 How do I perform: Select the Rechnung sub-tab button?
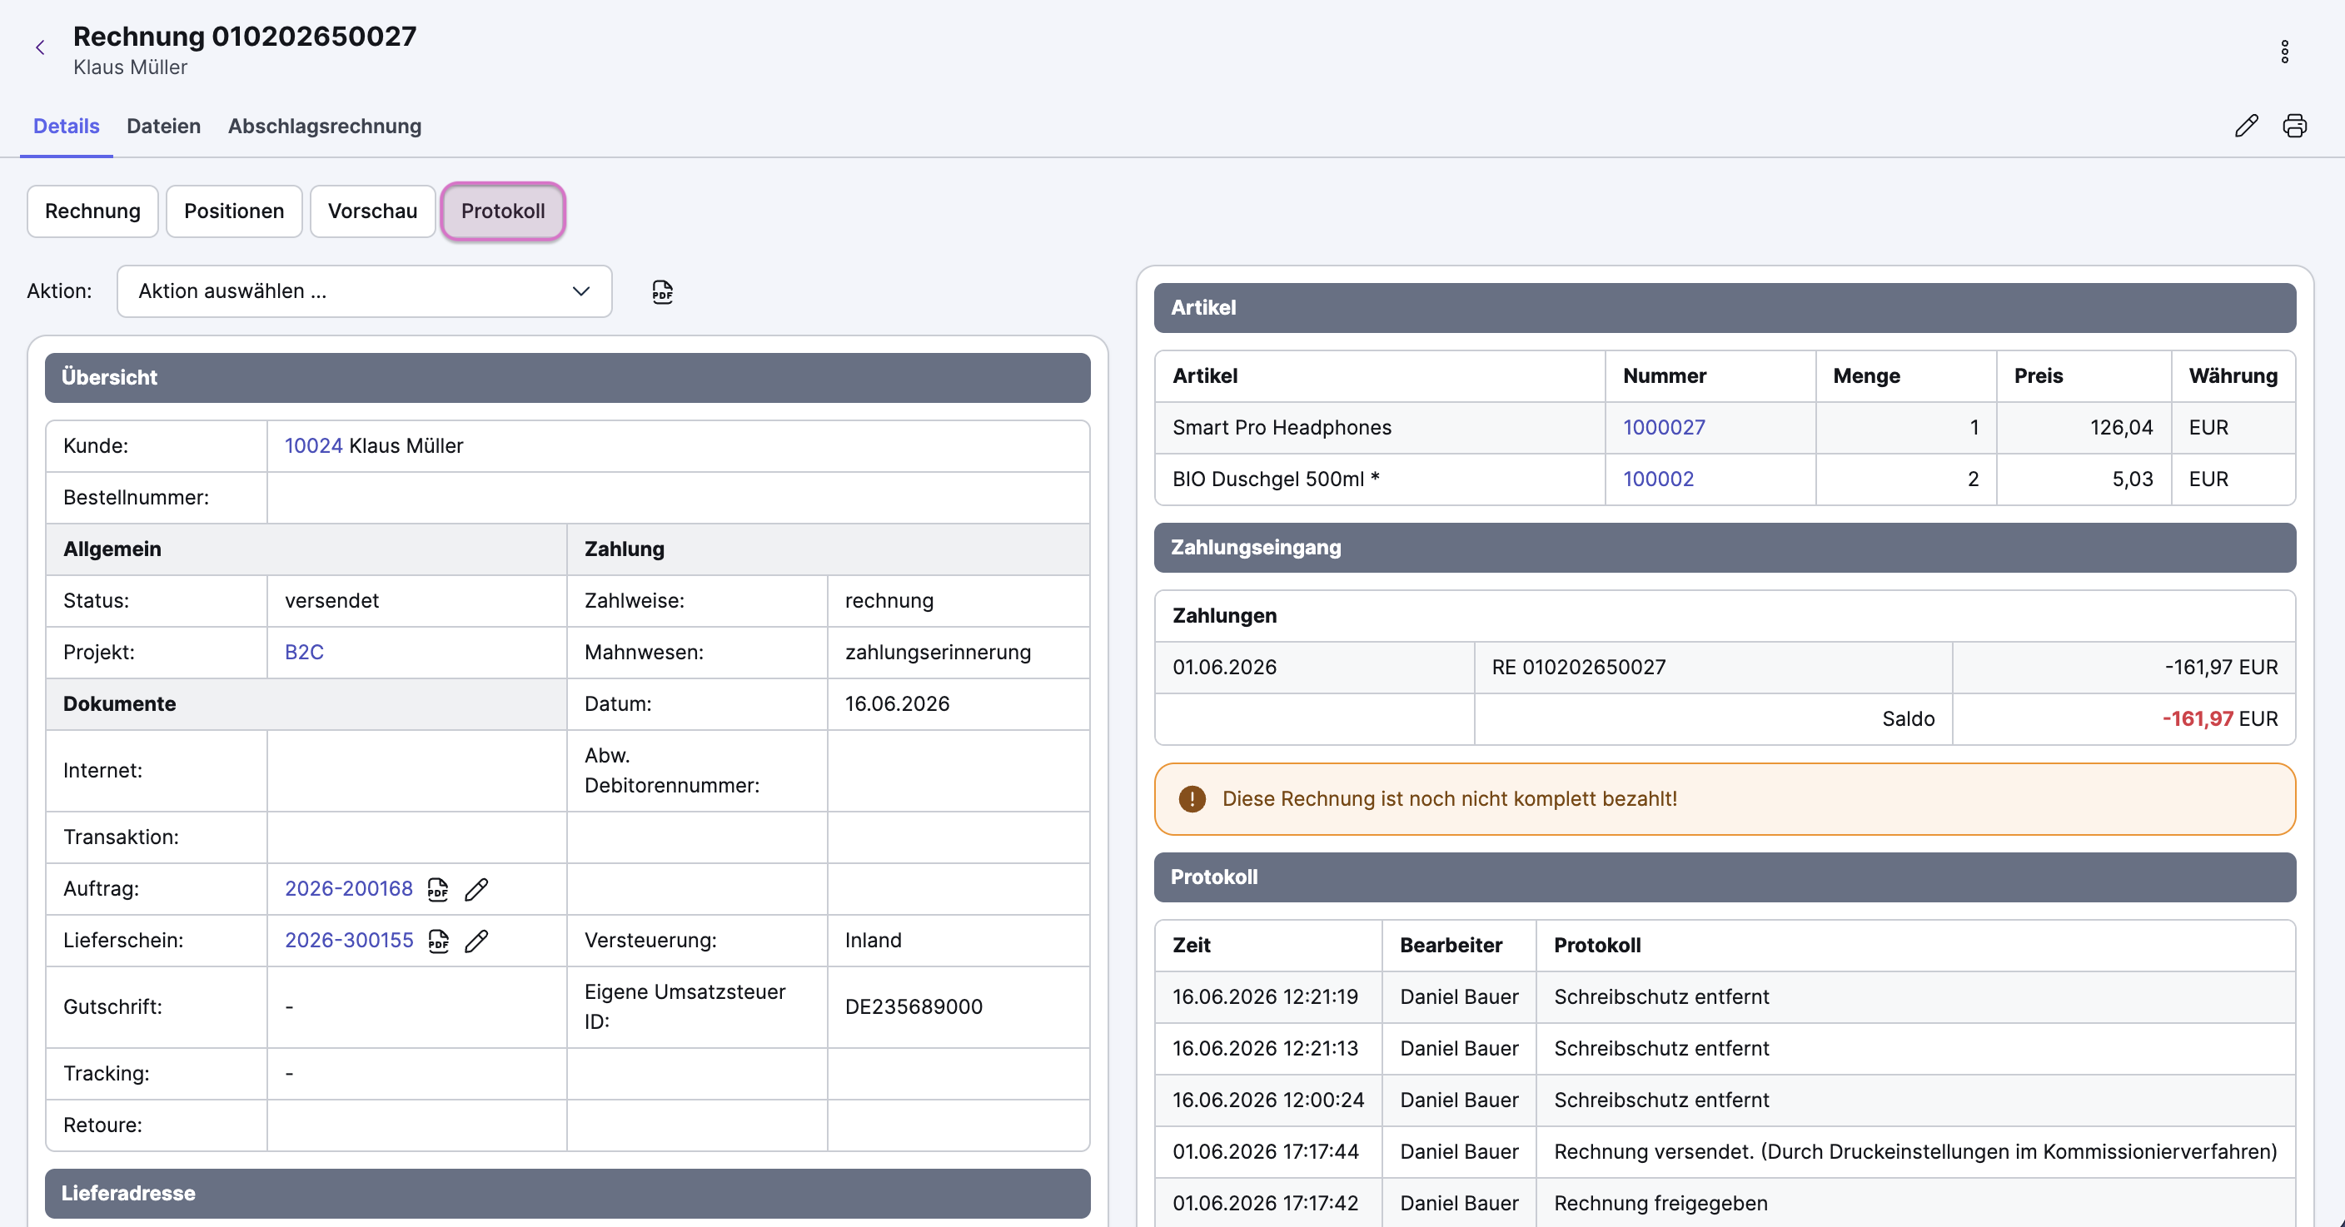(x=93, y=211)
